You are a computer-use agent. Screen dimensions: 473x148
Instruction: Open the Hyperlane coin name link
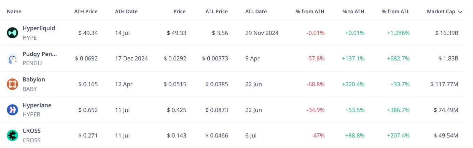pos(37,105)
